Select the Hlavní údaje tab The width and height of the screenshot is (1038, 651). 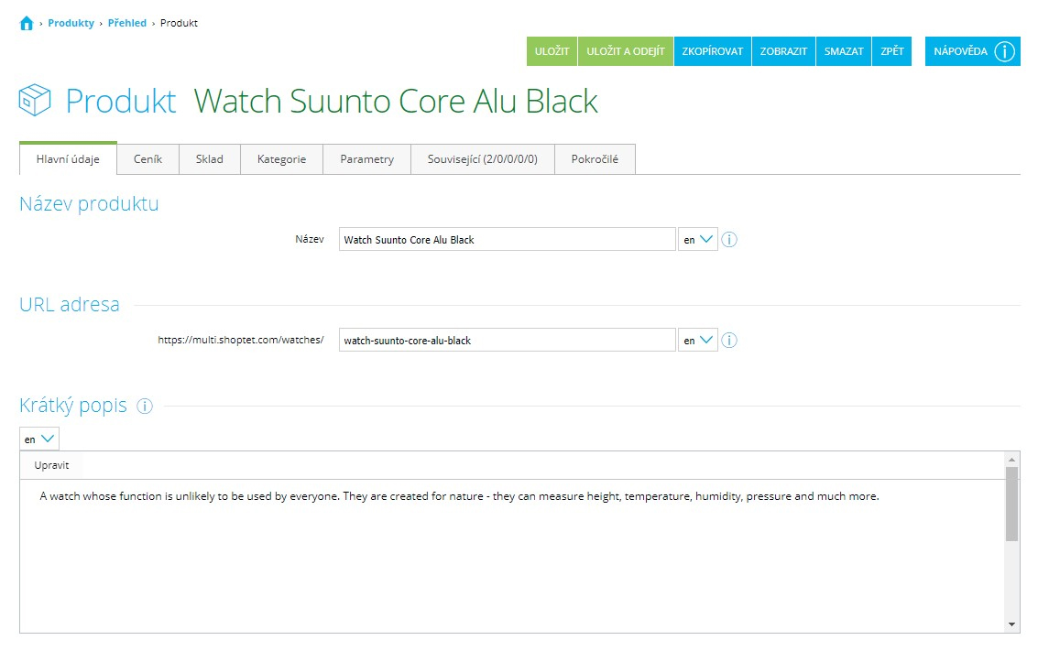pos(68,158)
